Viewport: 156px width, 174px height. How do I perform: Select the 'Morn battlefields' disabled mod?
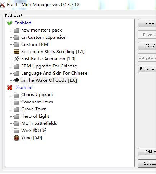tap(39, 123)
